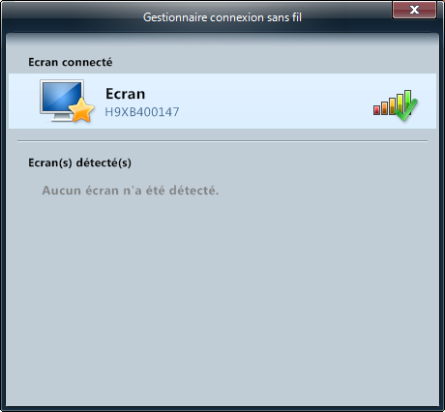Click the Aucun écran n'a été détecté message

point(131,191)
